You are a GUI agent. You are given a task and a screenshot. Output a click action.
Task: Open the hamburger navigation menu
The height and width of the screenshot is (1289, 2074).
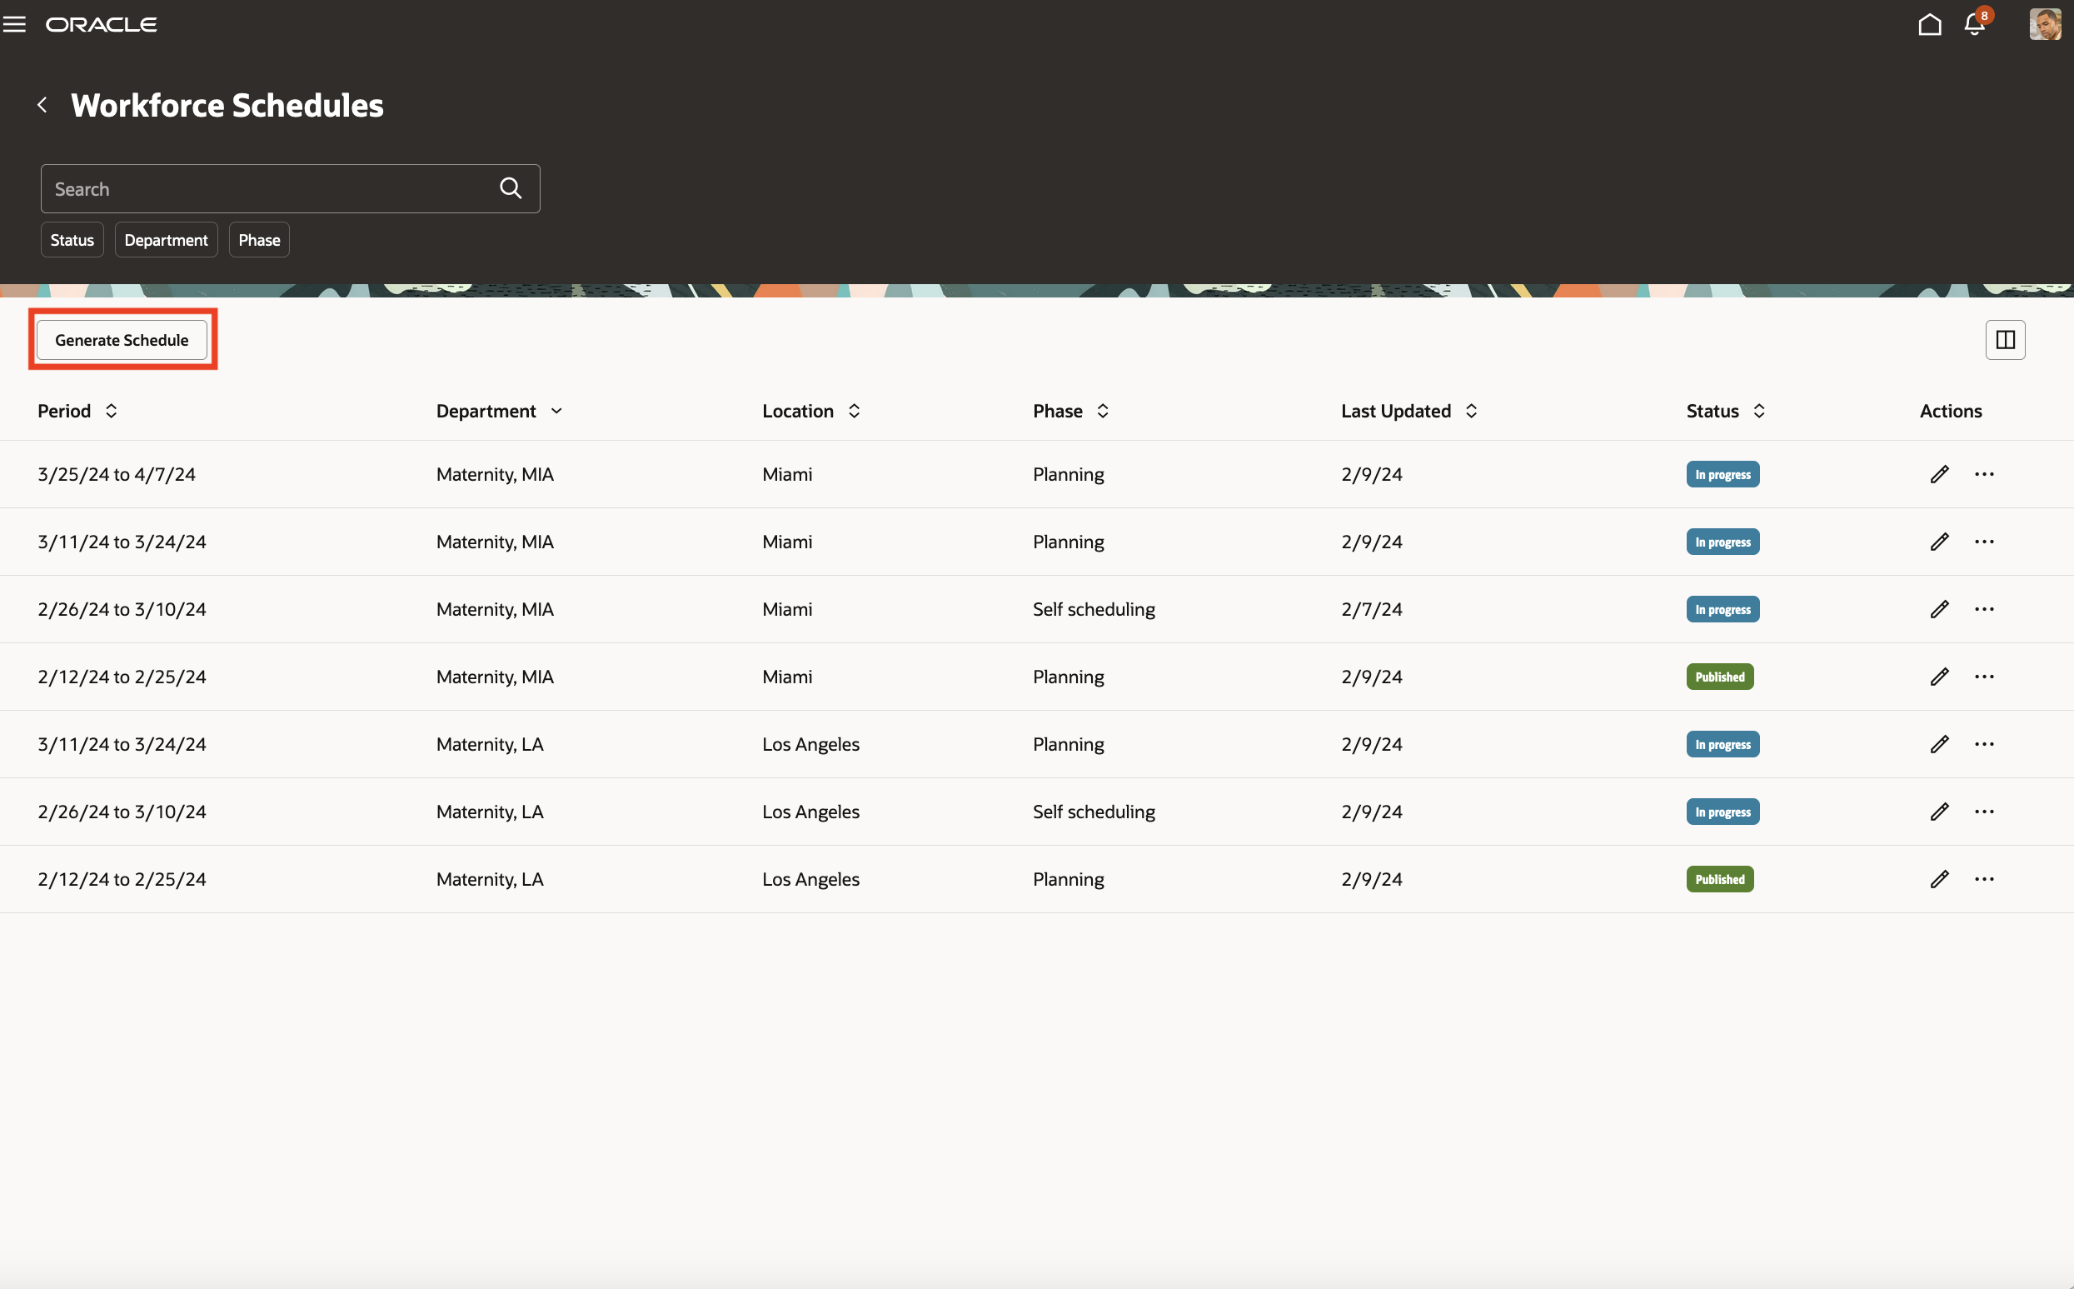click(x=14, y=25)
